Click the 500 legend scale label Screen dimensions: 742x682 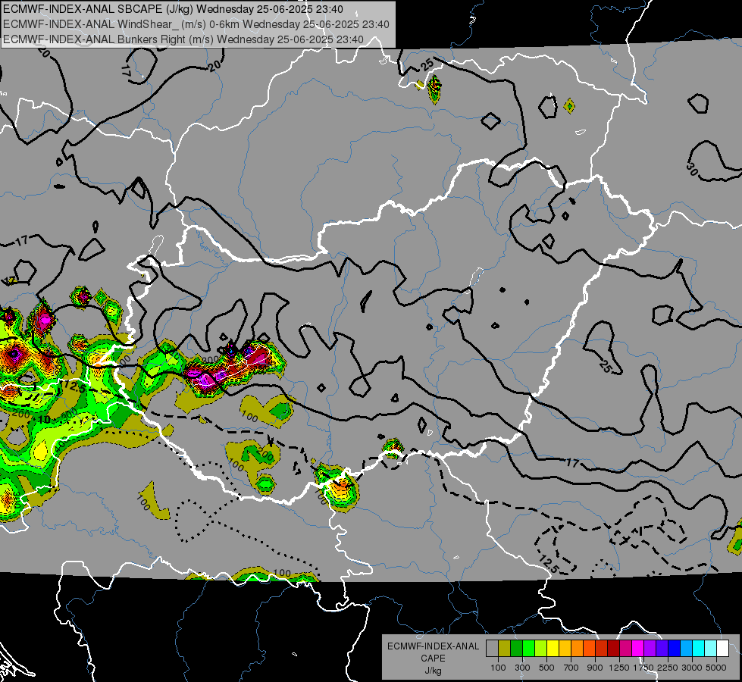(546, 668)
